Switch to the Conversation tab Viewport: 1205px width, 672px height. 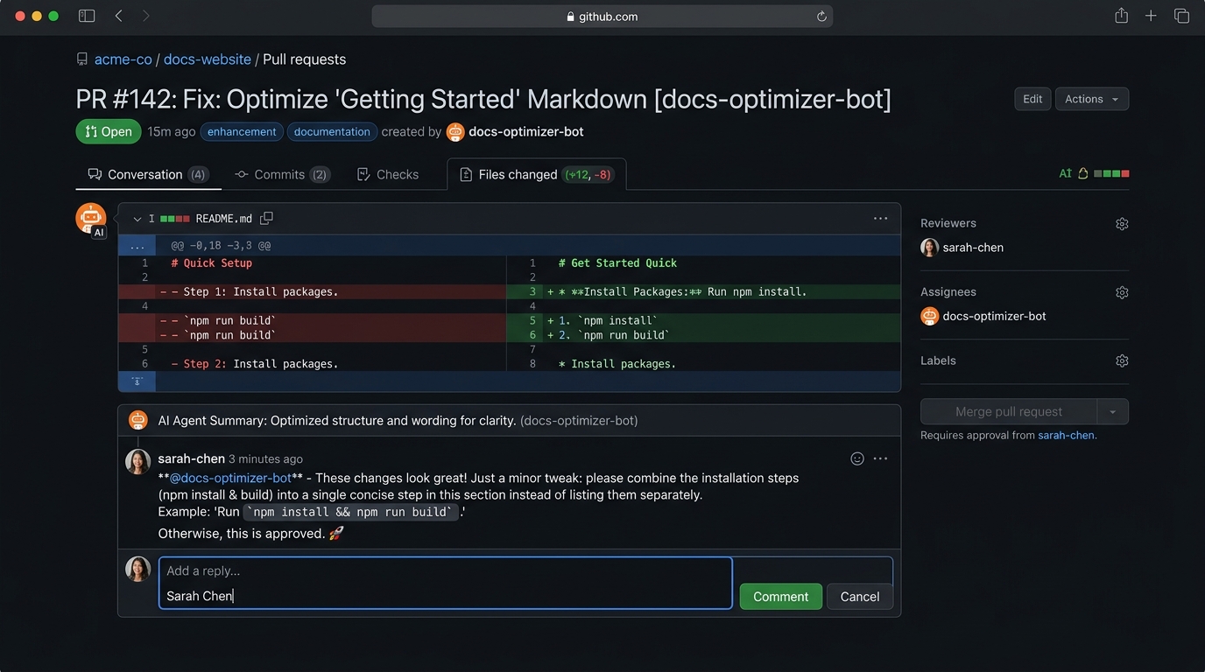coord(148,174)
